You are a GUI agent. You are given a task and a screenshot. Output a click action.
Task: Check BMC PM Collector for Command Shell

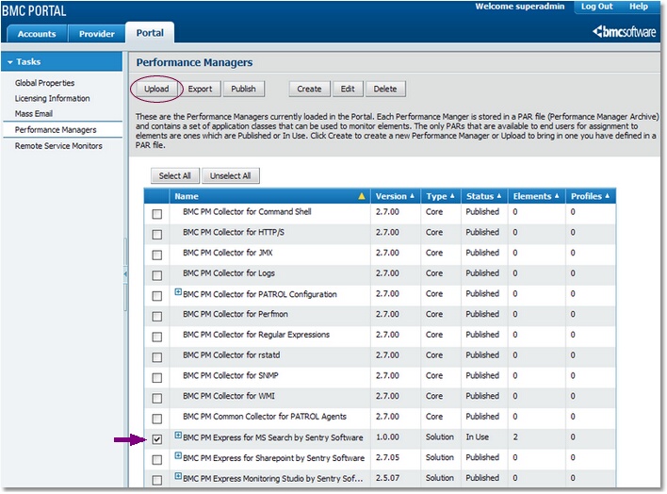(x=157, y=214)
